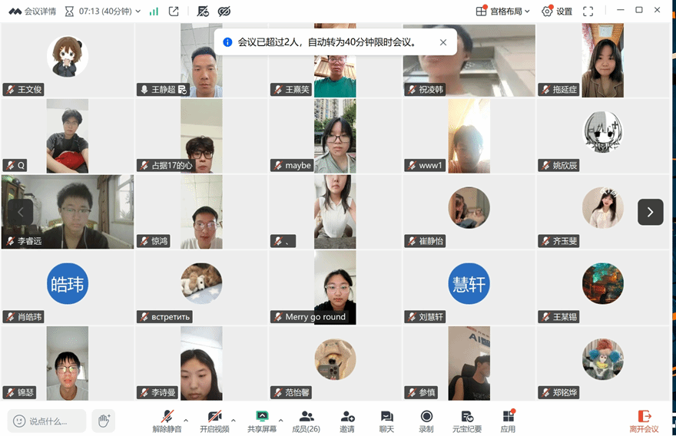Click the 邀请 invite icon
This screenshot has height=436, width=676.
tap(347, 421)
